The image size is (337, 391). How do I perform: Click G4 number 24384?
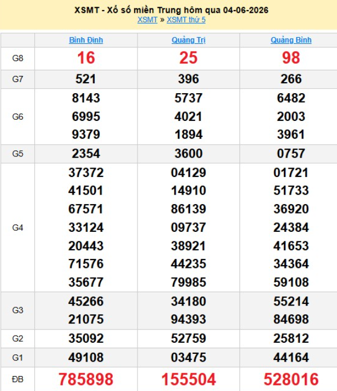[x=291, y=227]
